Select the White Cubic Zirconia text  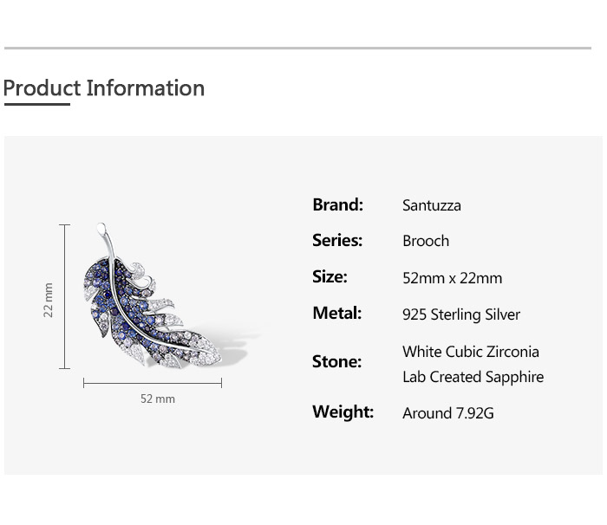470,352
